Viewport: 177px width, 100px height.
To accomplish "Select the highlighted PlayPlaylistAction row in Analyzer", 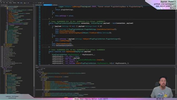I will click(x=63, y=90).
